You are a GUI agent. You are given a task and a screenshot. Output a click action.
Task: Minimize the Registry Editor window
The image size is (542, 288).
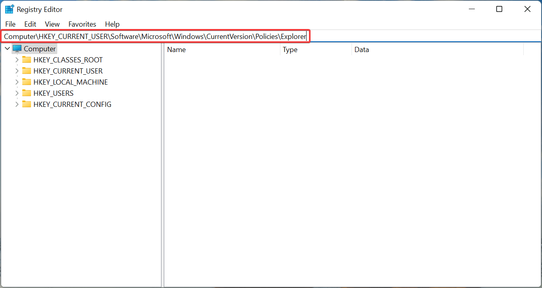coord(472,9)
